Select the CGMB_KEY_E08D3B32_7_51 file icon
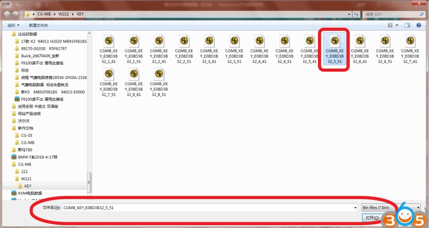429x228 pixels. [x=108, y=74]
